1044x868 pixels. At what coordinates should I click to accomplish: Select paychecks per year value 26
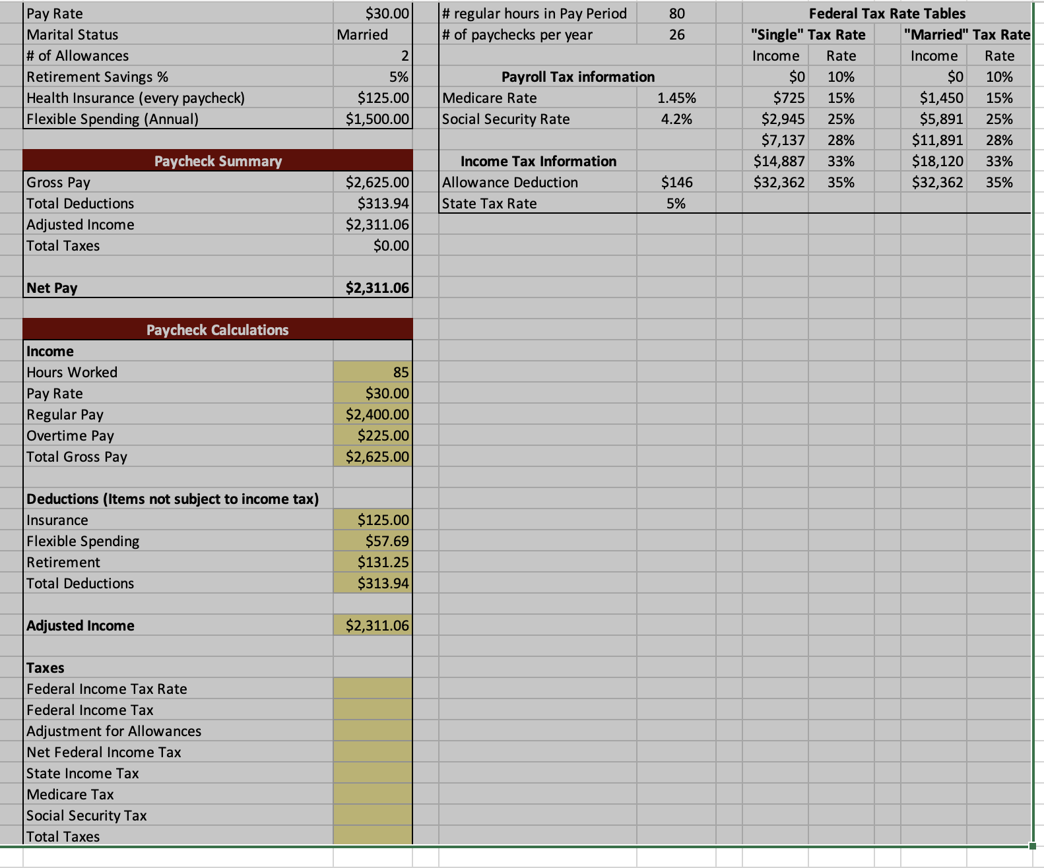676,34
